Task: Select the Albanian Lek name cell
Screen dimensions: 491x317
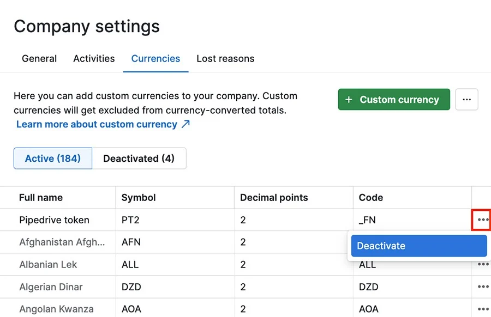Action: click(58, 265)
